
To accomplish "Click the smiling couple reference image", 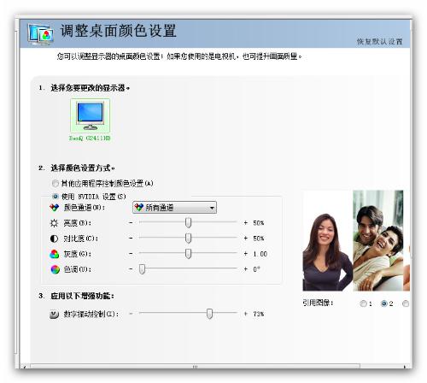I will pos(378,241).
